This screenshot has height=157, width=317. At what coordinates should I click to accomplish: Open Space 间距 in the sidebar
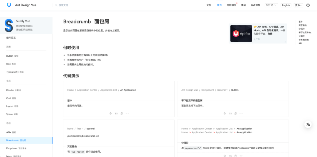[x=26, y=114]
